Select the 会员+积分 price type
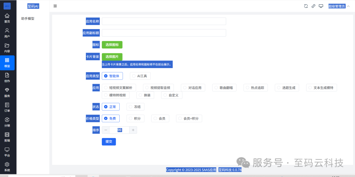 click(189, 118)
